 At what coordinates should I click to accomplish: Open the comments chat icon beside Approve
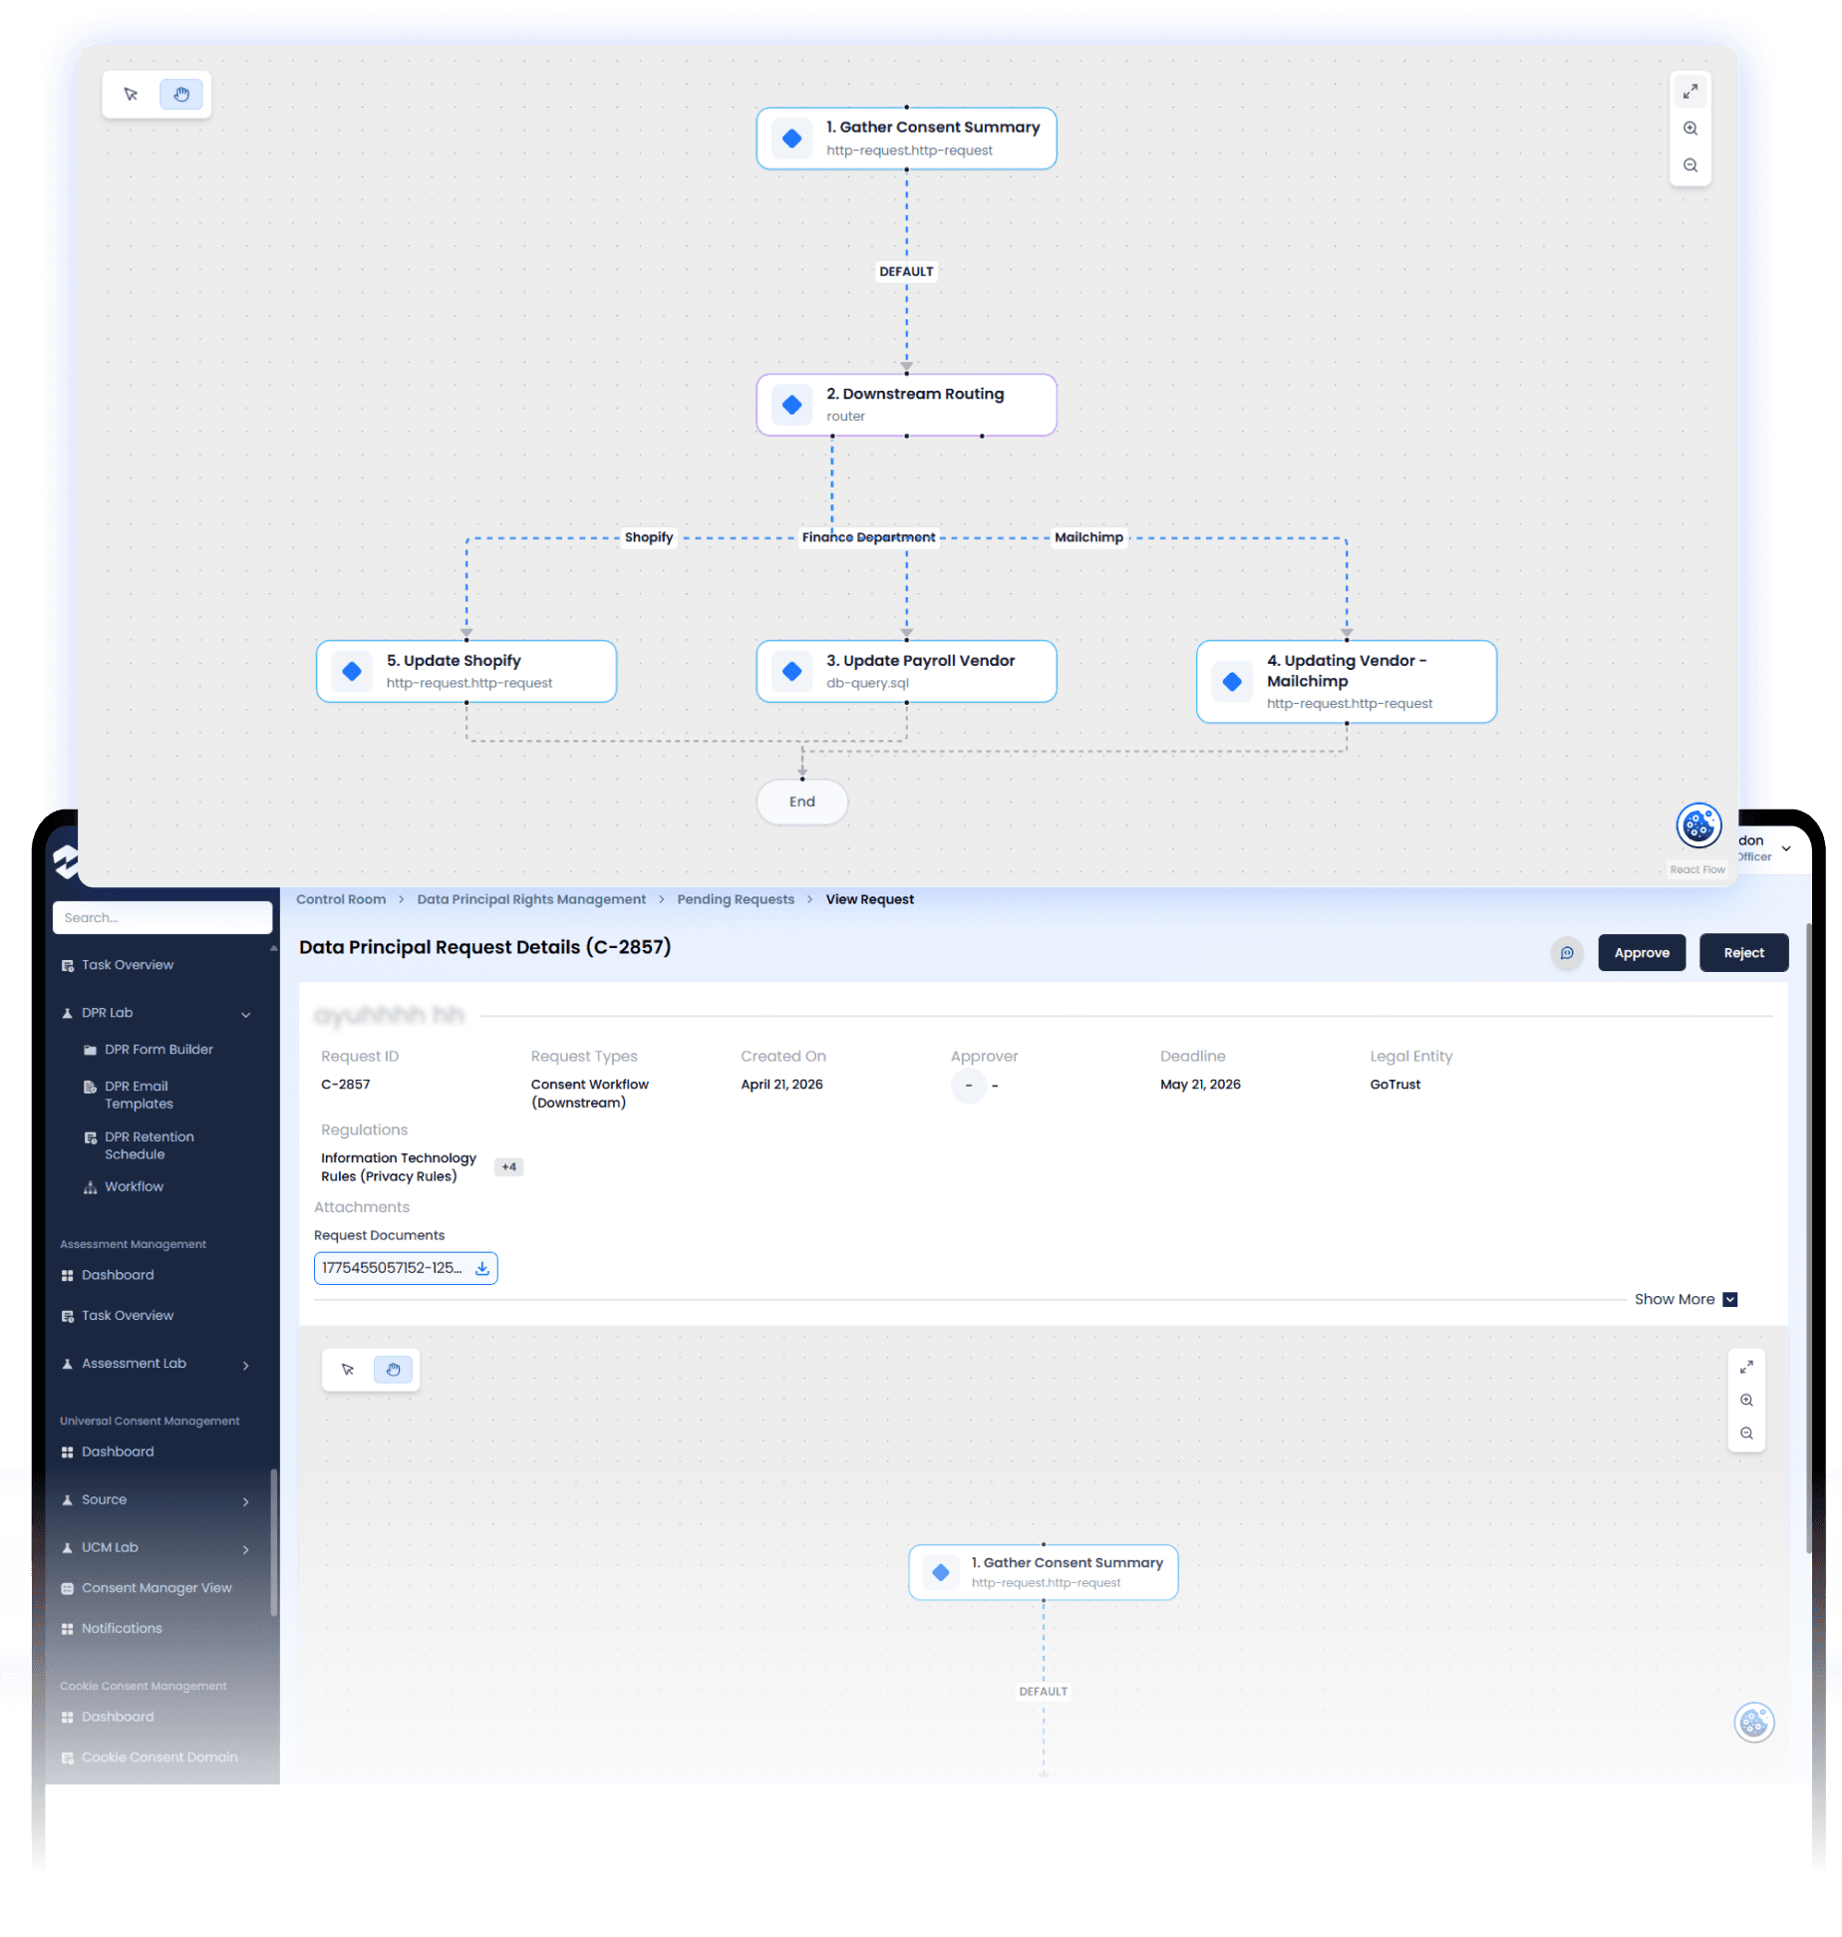[1567, 953]
